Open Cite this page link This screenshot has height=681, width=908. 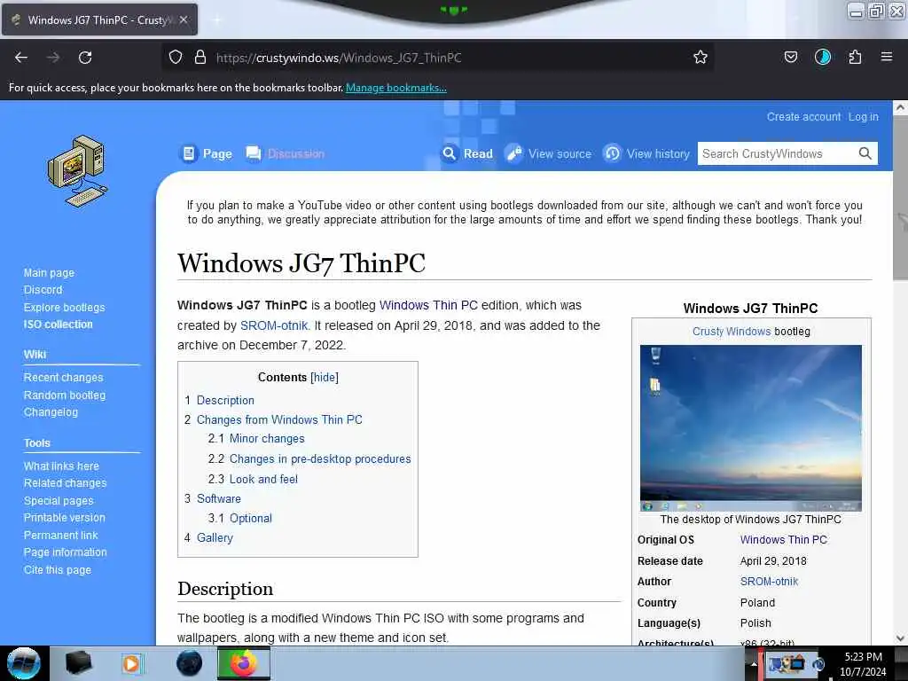coord(58,569)
